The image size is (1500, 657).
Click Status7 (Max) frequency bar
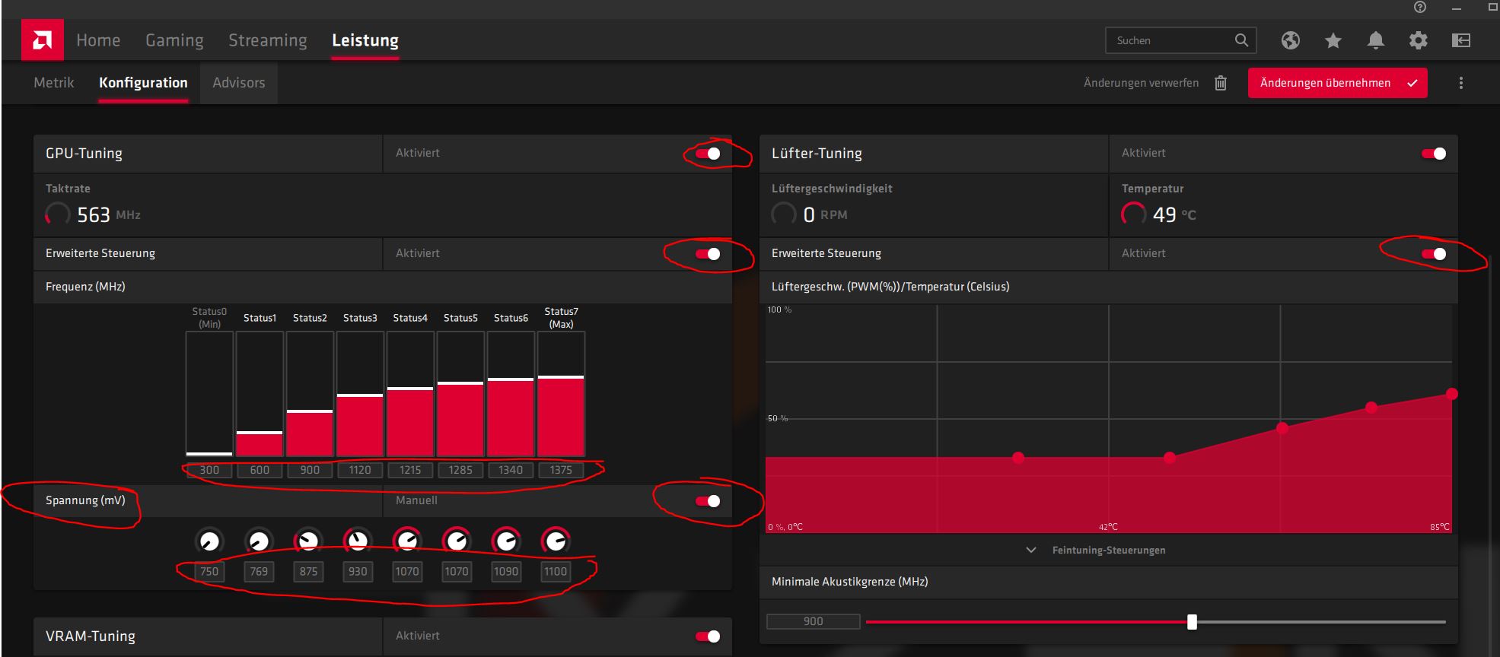[561, 394]
